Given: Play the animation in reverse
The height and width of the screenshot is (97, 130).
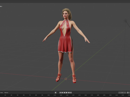Looking at the screenshot, I should [64, 93].
